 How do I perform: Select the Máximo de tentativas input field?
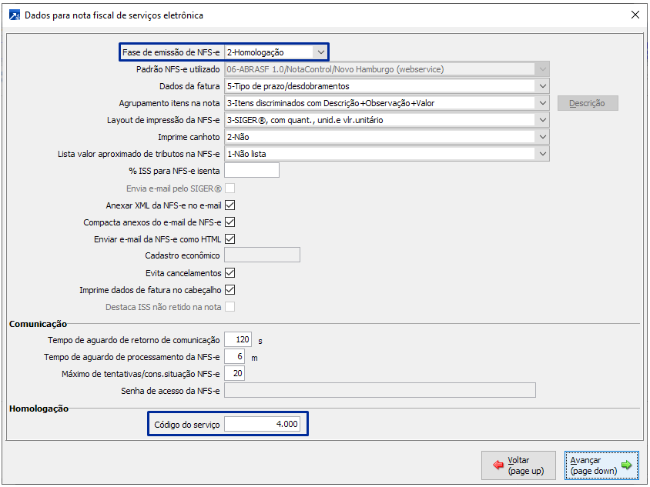[x=234, y=374]
